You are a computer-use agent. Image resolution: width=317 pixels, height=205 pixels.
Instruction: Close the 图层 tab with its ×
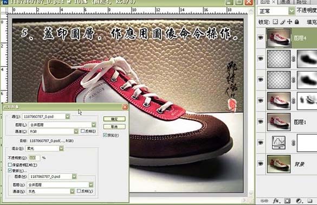[274, 2]
